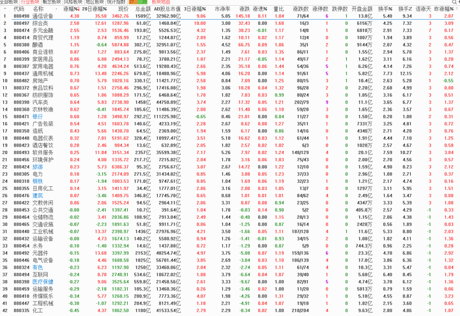Sort by 开盘金额 column header
This screenshot has height=316, width=460.
362,9
